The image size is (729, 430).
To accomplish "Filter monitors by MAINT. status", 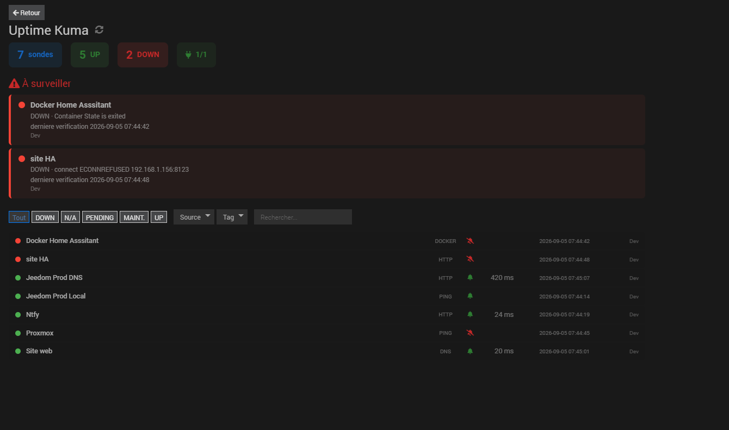I will coord(134,217).
